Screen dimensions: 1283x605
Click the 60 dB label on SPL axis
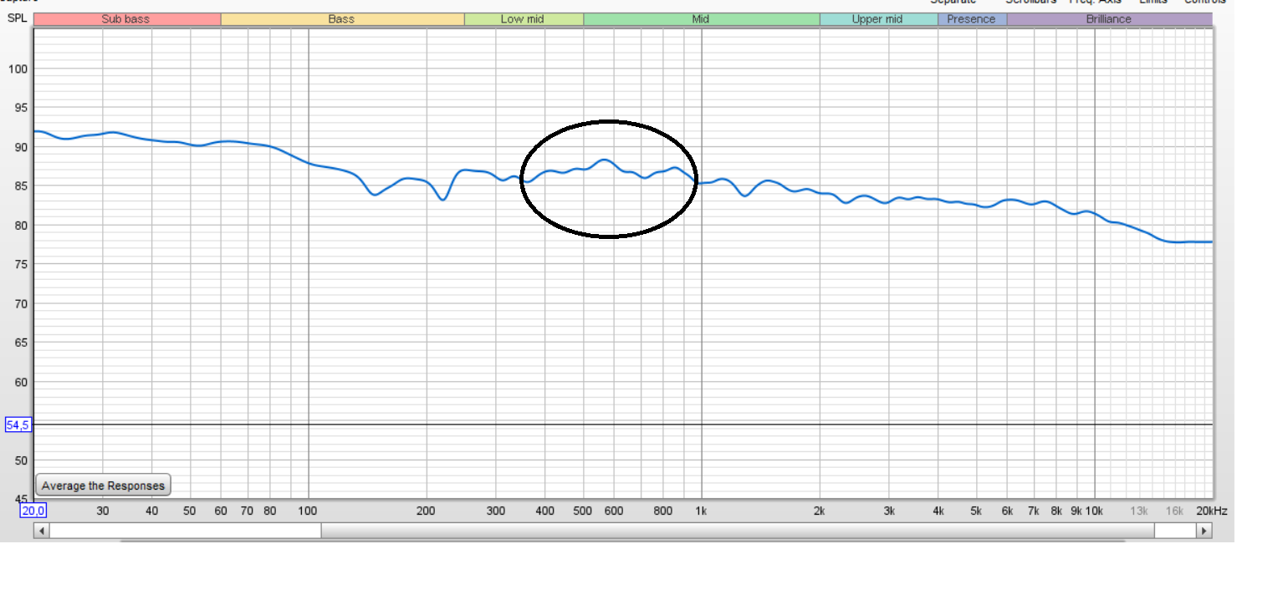[x=21, y=382]
